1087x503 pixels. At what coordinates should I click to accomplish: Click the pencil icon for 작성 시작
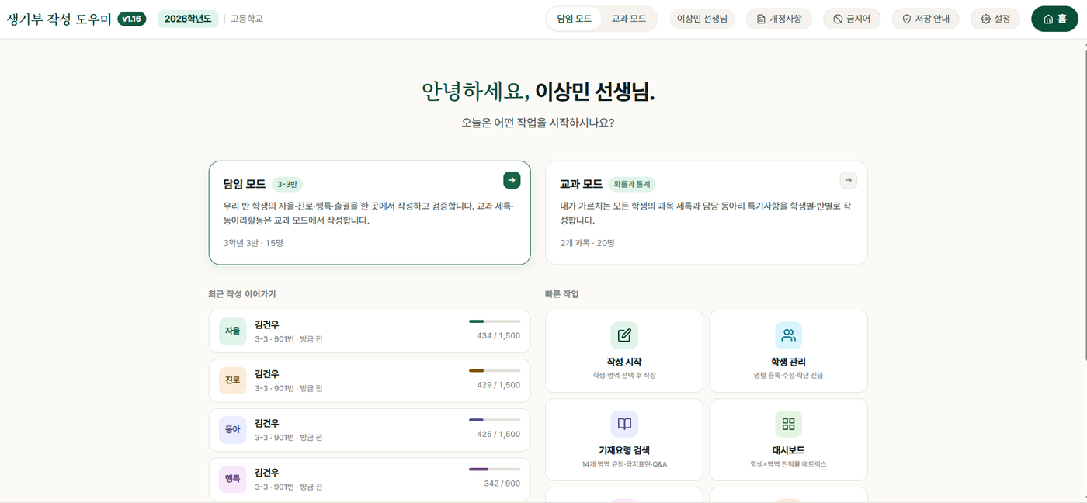coord(624,335)
